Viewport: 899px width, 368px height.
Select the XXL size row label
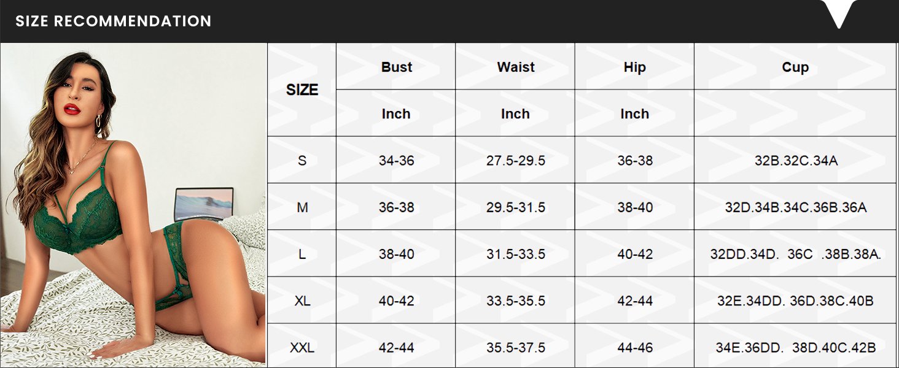coord(302,347)
